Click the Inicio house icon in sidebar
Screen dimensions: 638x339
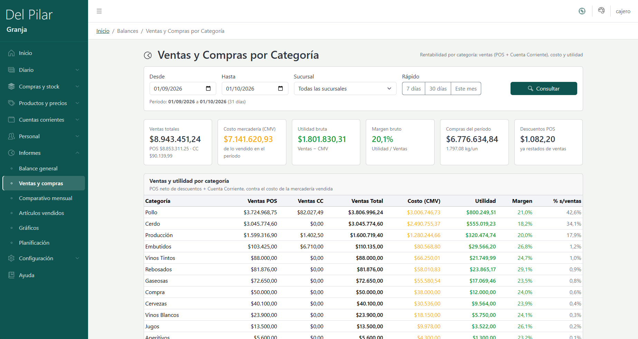click(11, 53)
